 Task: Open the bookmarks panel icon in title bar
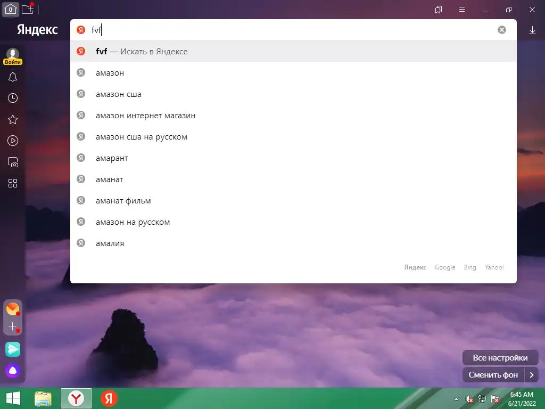tap(439, 10)
